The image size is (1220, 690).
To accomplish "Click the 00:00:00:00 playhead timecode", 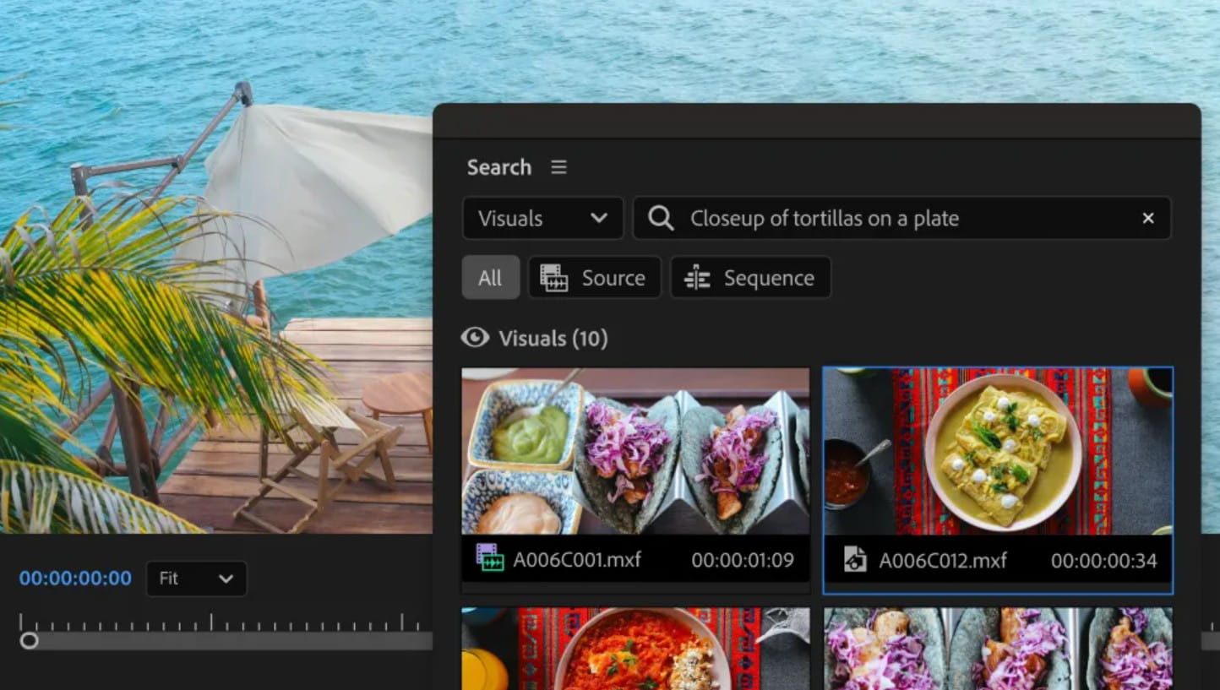I will (75, 579).
